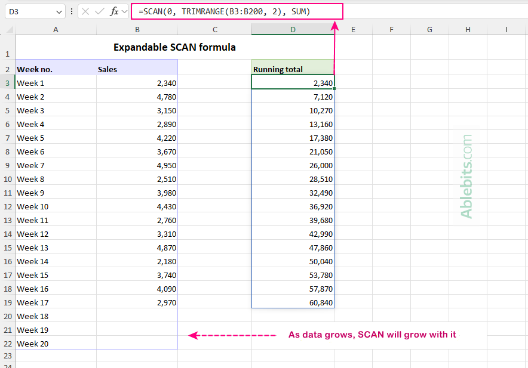Click the sales value 4,780
Screen dimensions: 528x368
pos(137,97)
